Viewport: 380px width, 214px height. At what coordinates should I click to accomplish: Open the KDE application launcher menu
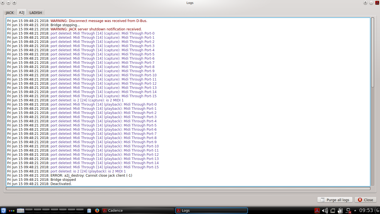4,211
